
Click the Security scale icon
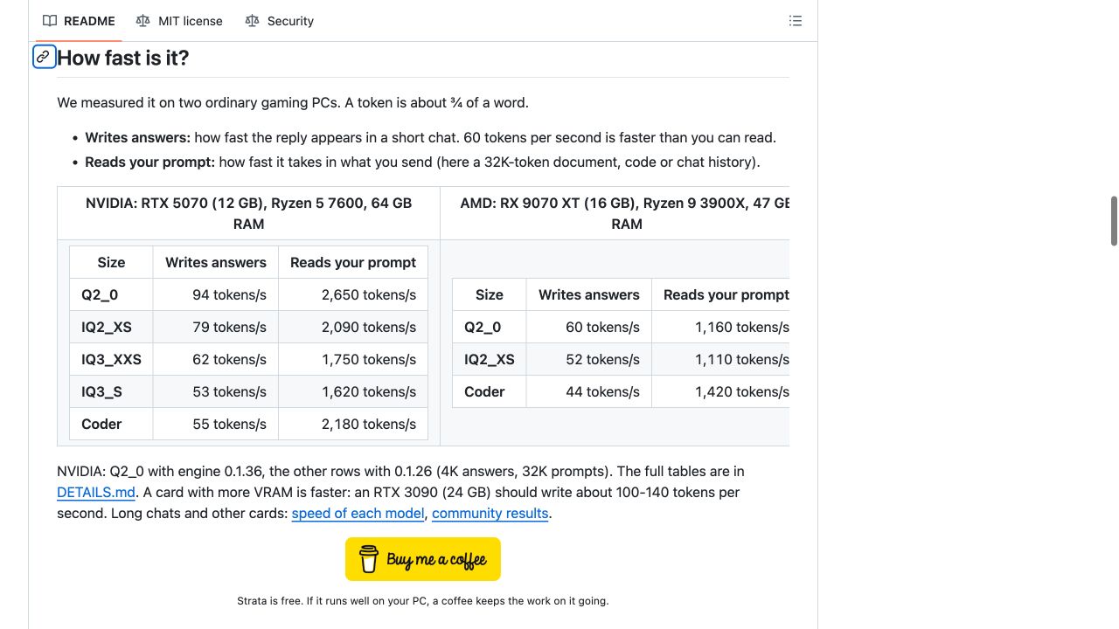tap(253, 21)
